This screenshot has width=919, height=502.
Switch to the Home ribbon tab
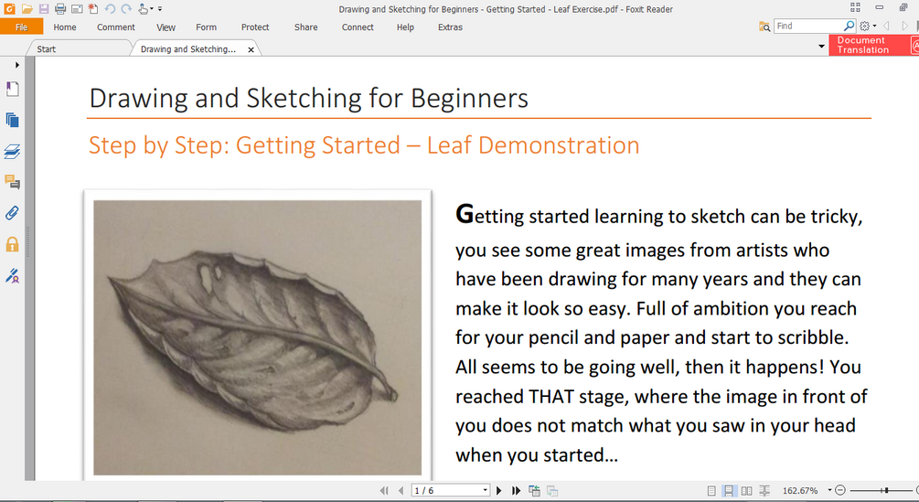coord(65,27)
